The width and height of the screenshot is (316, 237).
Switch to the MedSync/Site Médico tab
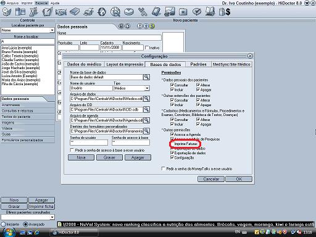click(x=231, y=64)
